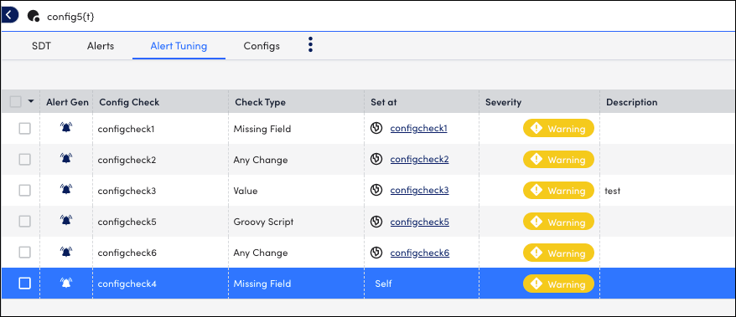Viewport: 736px width, 317px height.
Task: Check the configcheck1 row checkbox
Action: 25,128
